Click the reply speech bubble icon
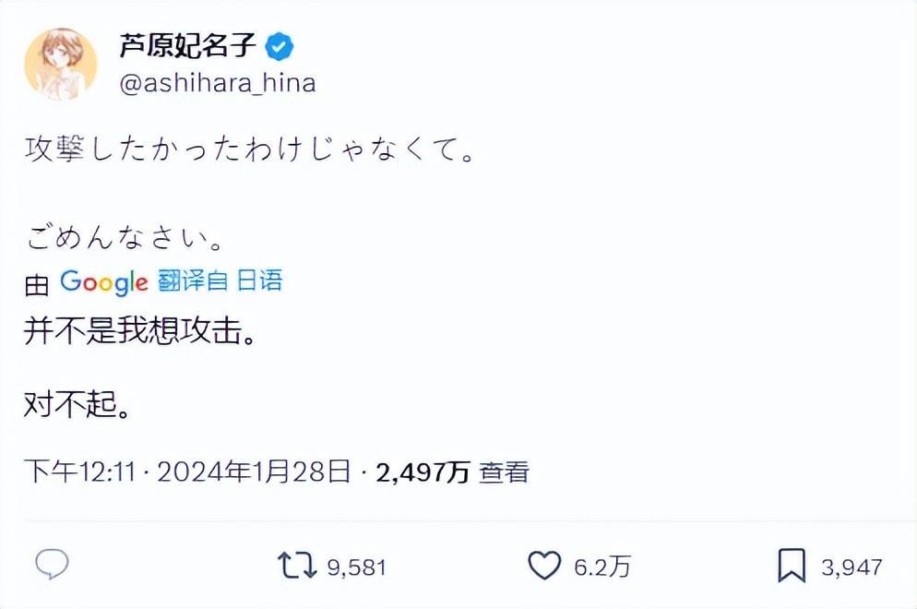The height and width of the screenshot is (609, 917). pos(52,565)
